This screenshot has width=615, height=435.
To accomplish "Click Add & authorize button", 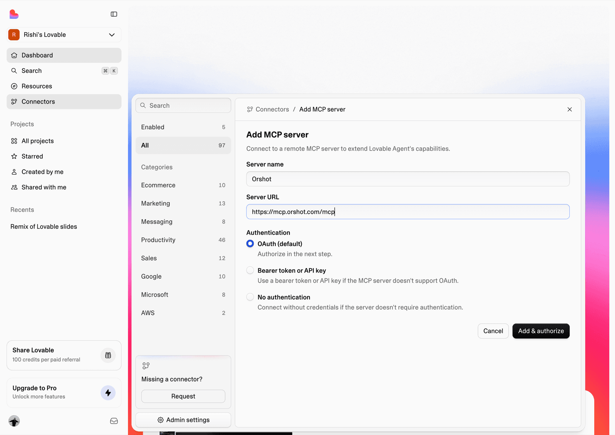I will [541, 331].
